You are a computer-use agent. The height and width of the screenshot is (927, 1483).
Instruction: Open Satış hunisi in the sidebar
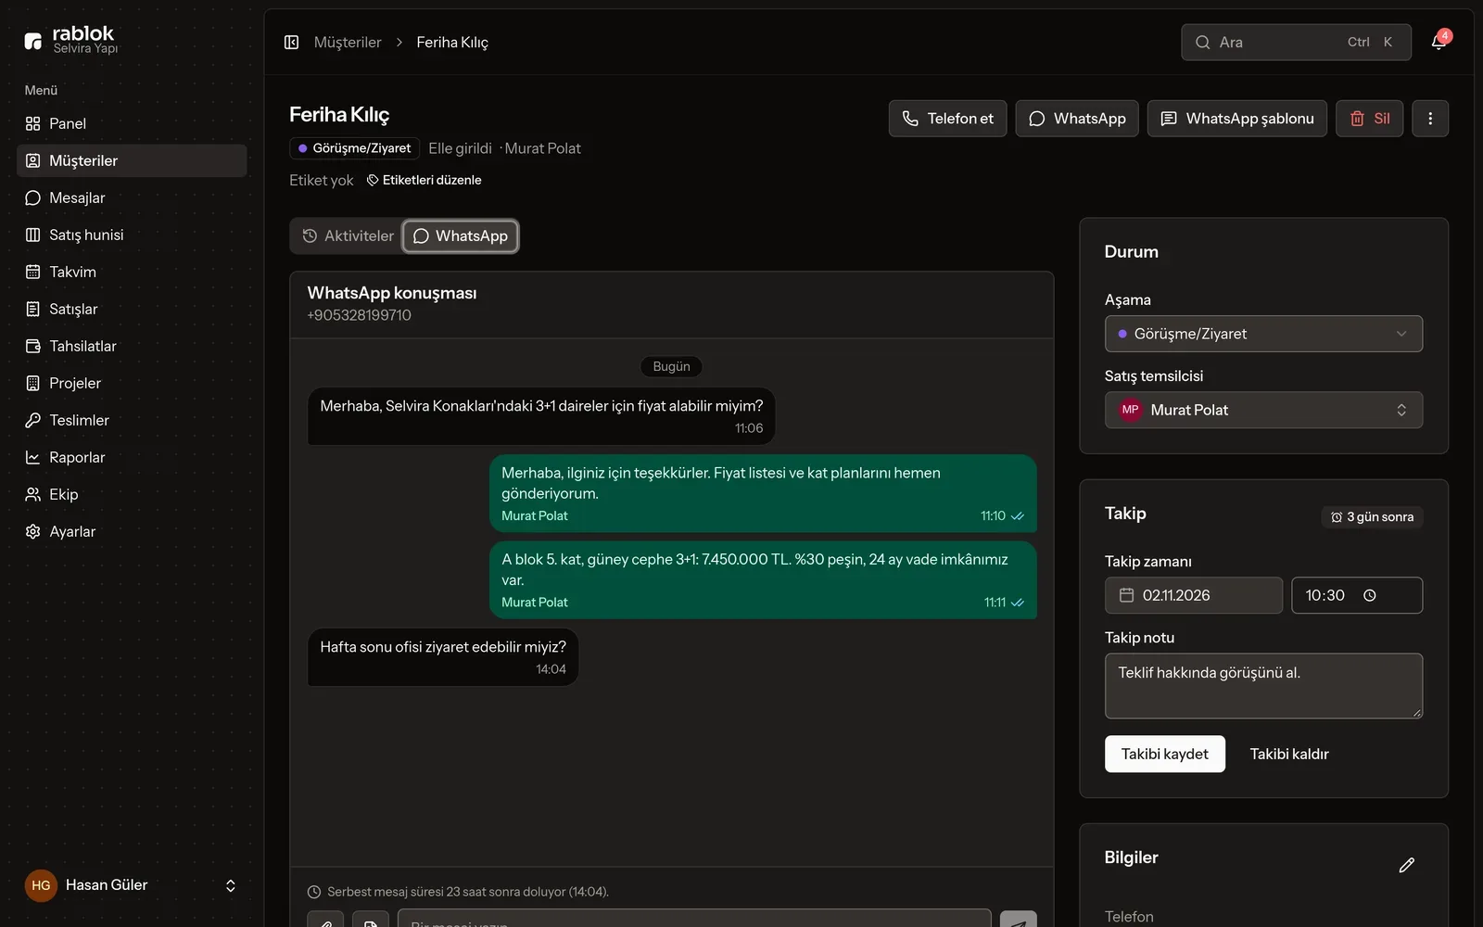(x=132, y=235)
